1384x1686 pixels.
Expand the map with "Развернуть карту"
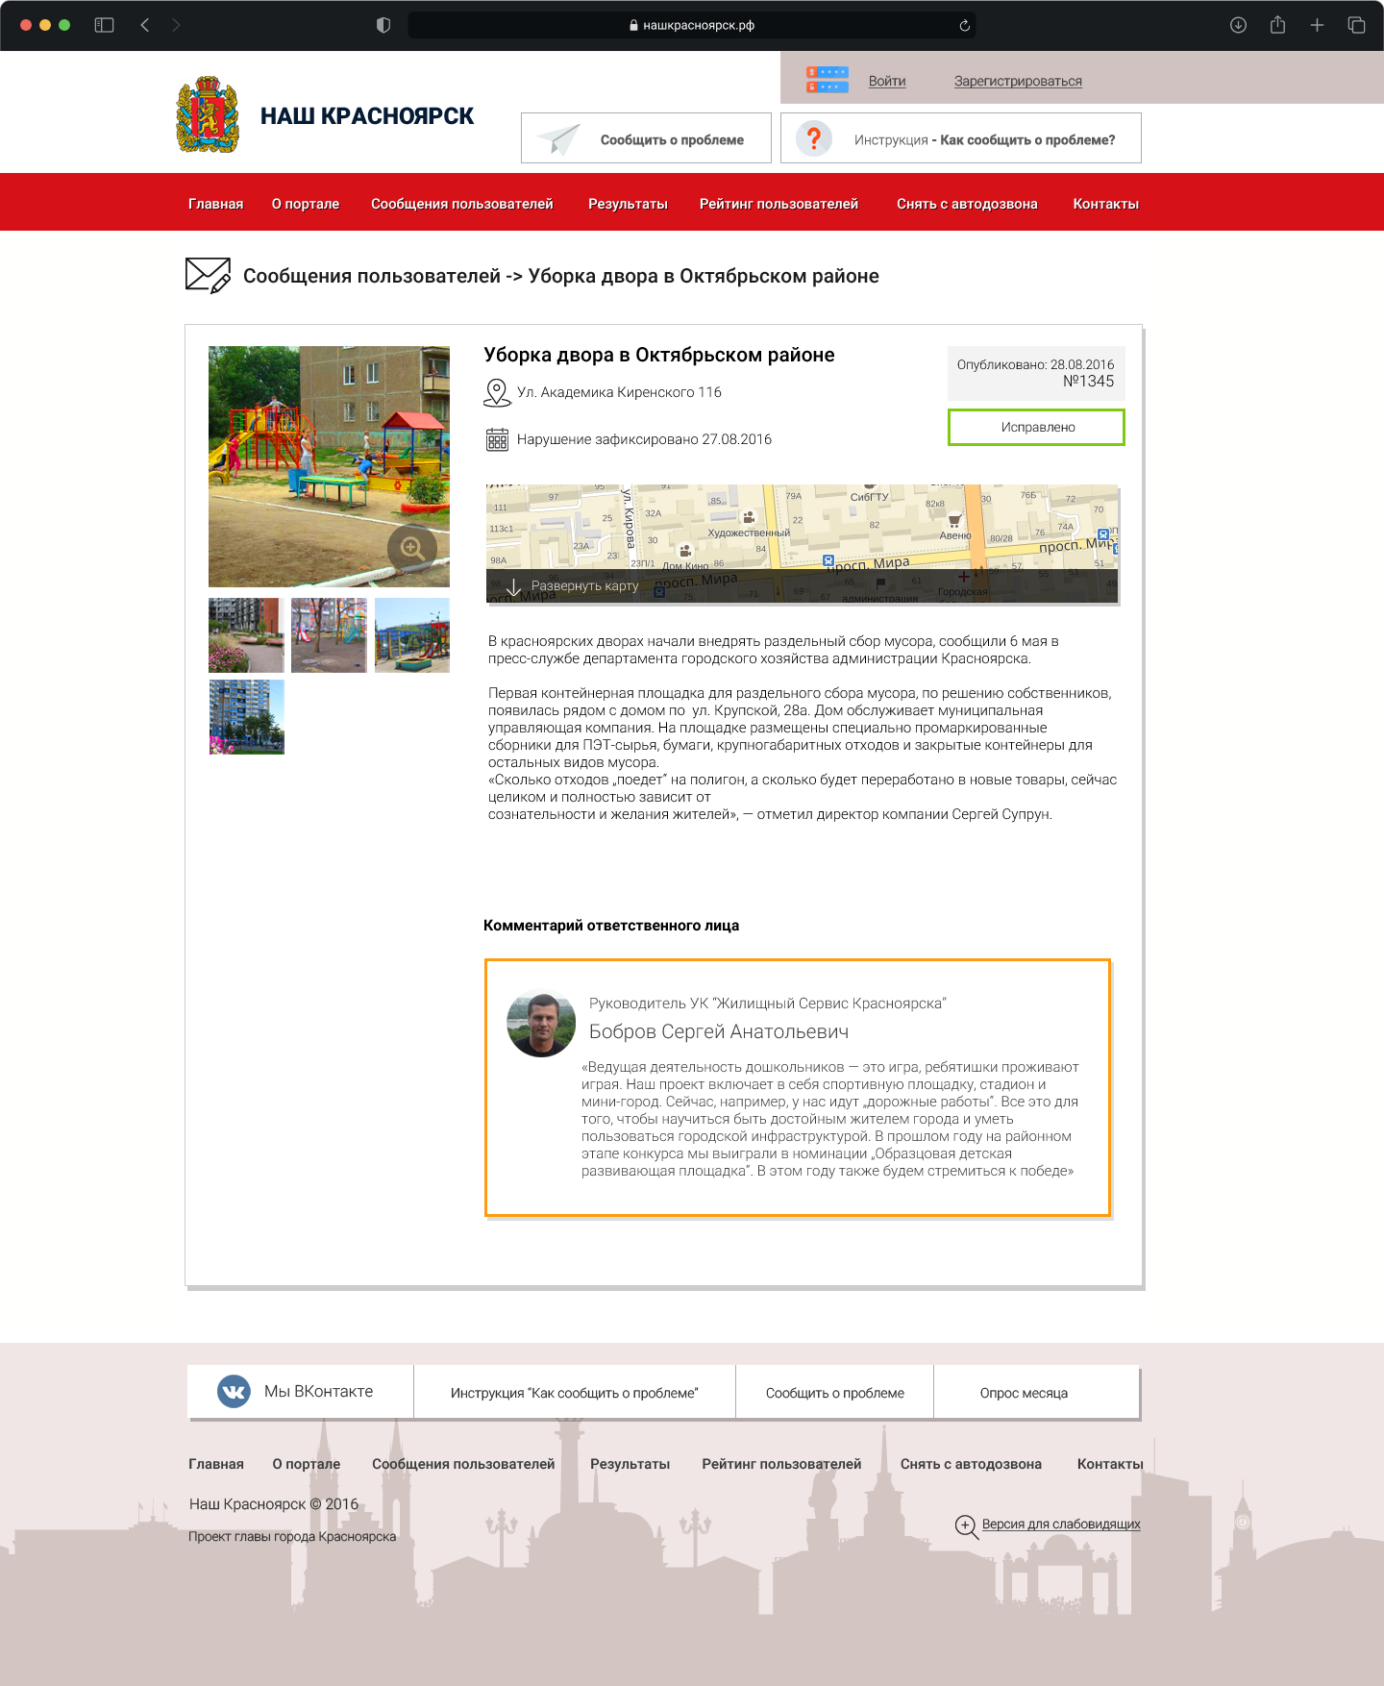573,586
